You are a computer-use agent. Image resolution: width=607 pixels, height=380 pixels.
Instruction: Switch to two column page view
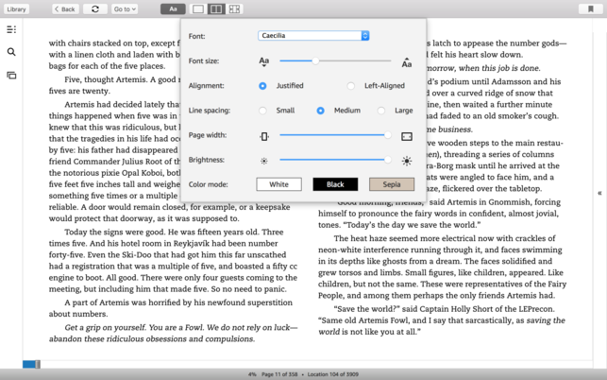[216, 9]
